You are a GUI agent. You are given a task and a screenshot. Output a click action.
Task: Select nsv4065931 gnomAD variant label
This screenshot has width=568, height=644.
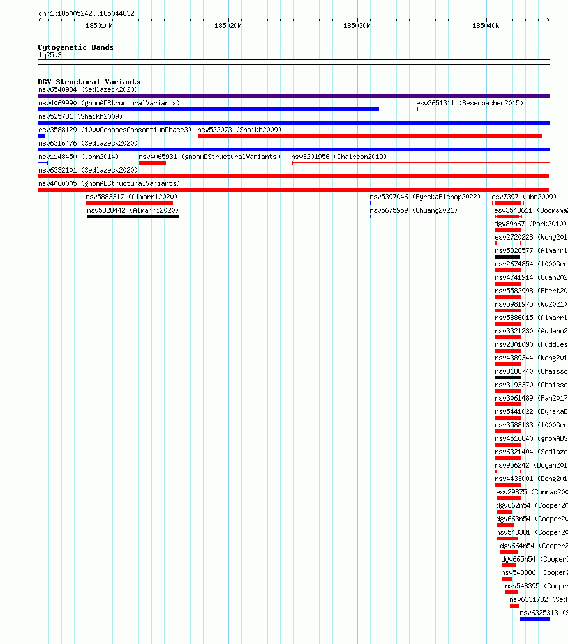click(209, 157)
